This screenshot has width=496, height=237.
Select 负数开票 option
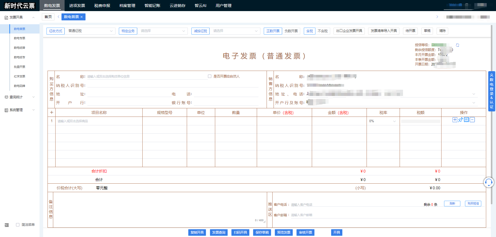(291, 31)
